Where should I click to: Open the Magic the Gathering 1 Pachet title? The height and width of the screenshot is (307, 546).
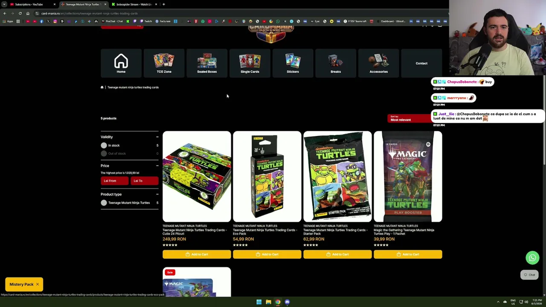coord(404,232)
